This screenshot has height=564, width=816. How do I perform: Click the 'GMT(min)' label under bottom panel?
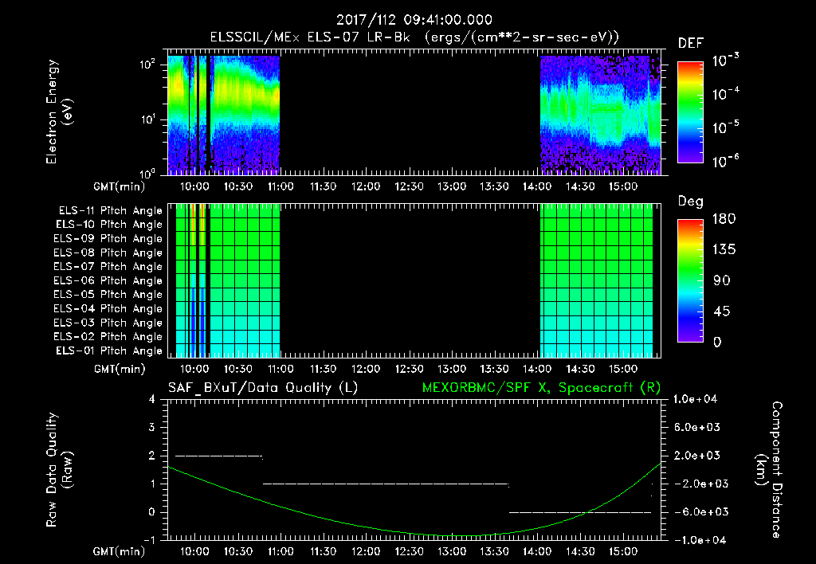pyautogui.click(x=120, y=551)
